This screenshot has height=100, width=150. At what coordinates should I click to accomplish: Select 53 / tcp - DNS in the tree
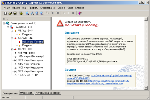(26, 31)
